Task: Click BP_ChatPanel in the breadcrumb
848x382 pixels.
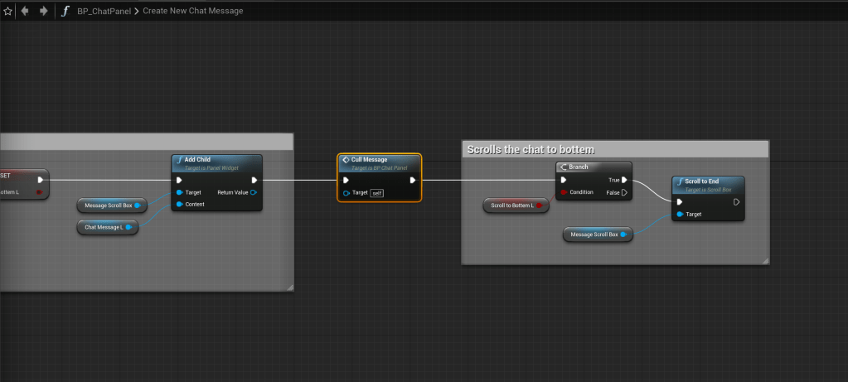Action: 104,12
